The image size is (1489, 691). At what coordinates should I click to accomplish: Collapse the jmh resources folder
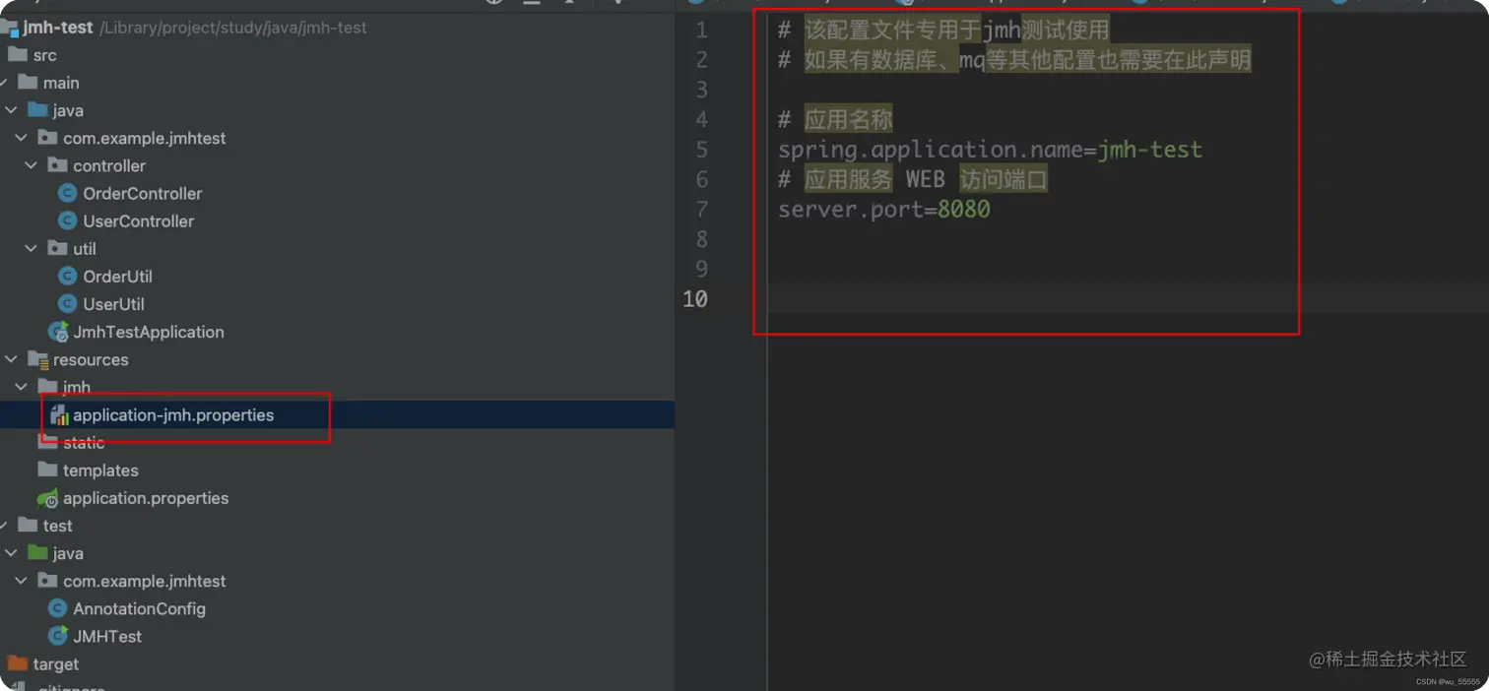coord(22,387)
